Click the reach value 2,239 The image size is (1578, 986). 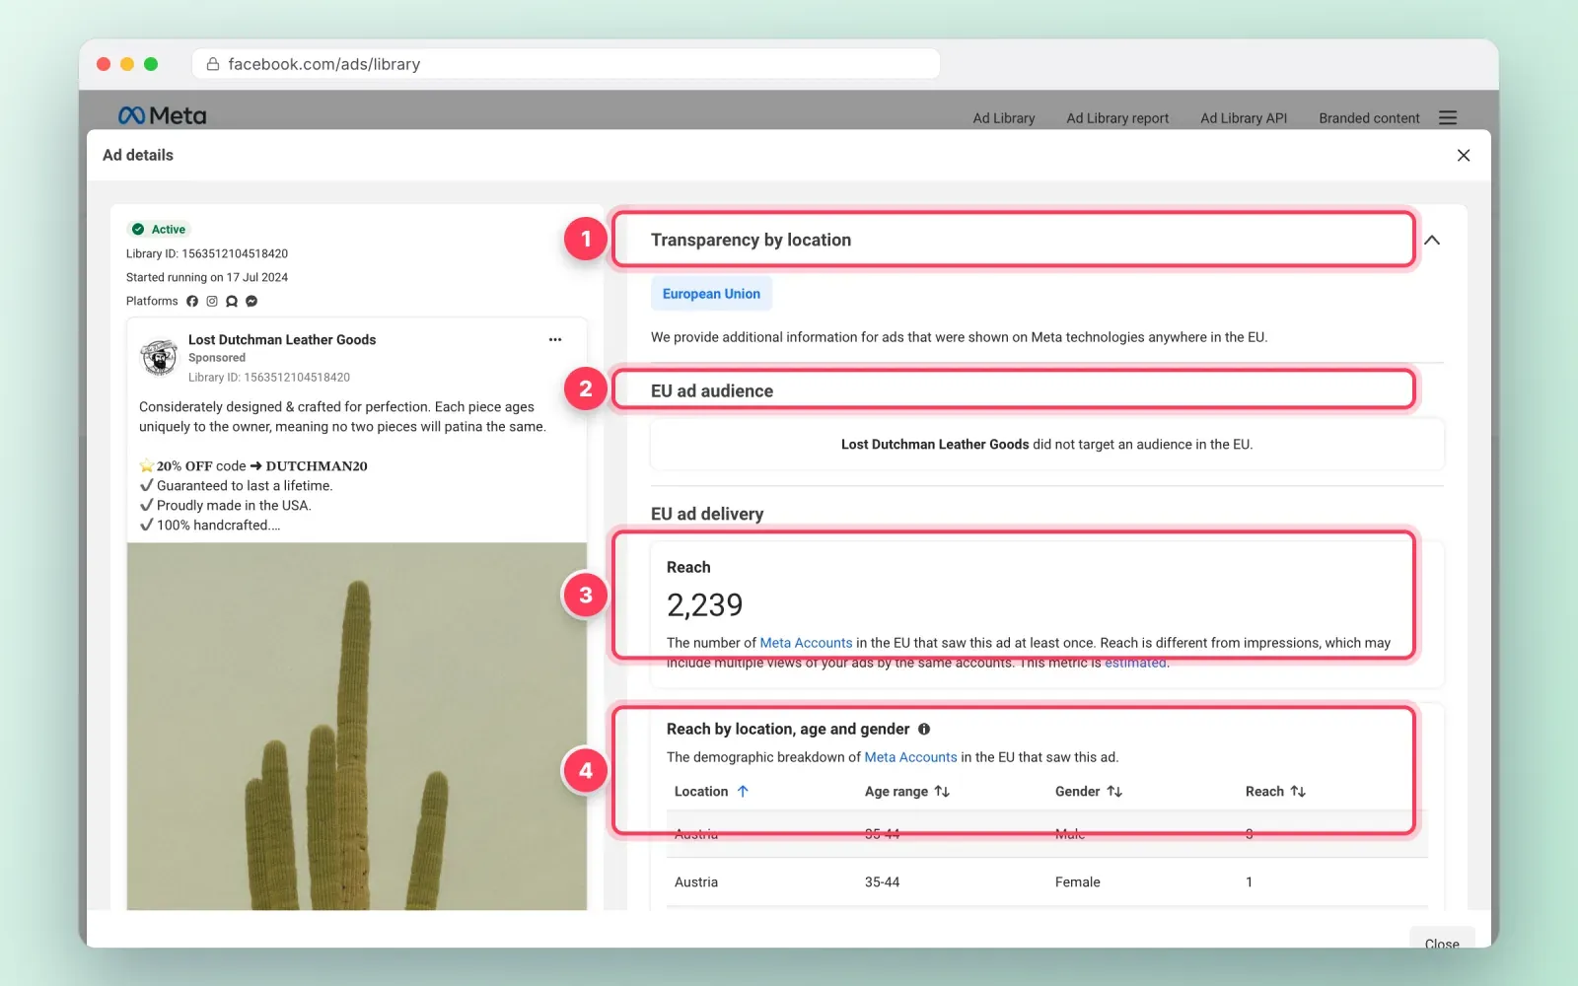click(704, 604)
